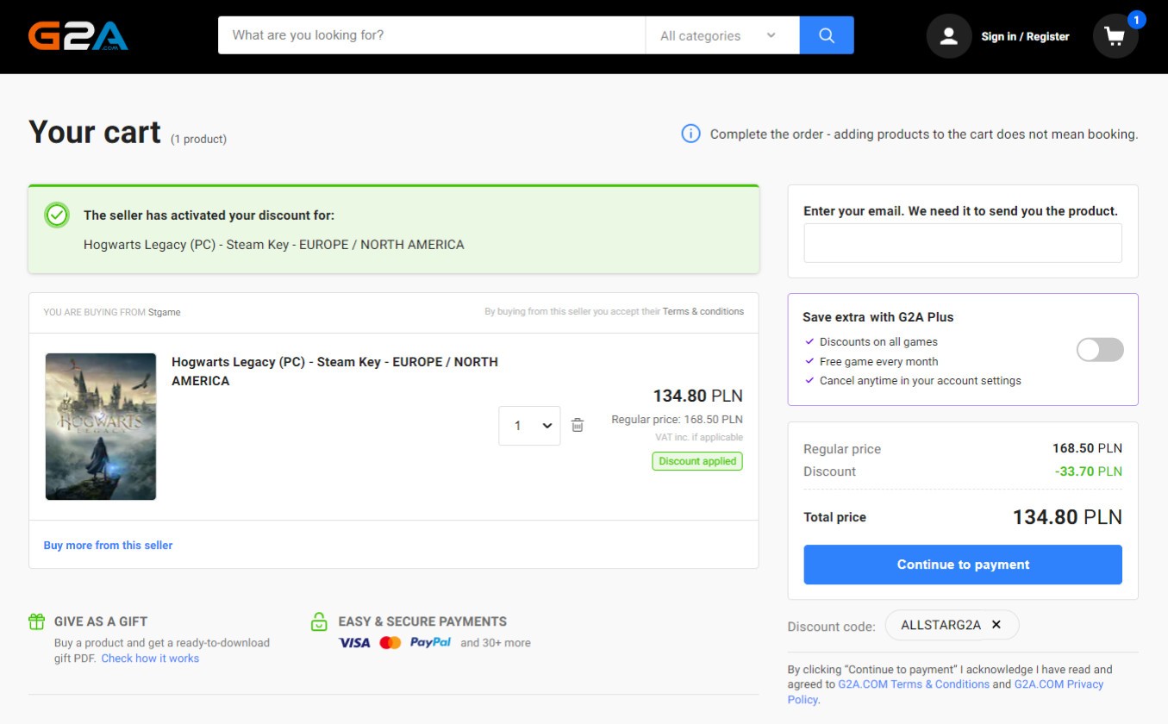
Task: Open the shopping cart icon
Action: point(1115,36)
